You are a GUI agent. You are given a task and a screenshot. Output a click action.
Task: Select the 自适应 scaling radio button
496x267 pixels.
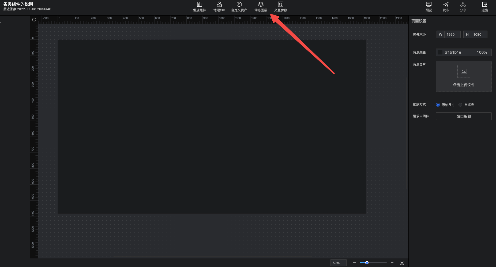(x=460, y=105)
